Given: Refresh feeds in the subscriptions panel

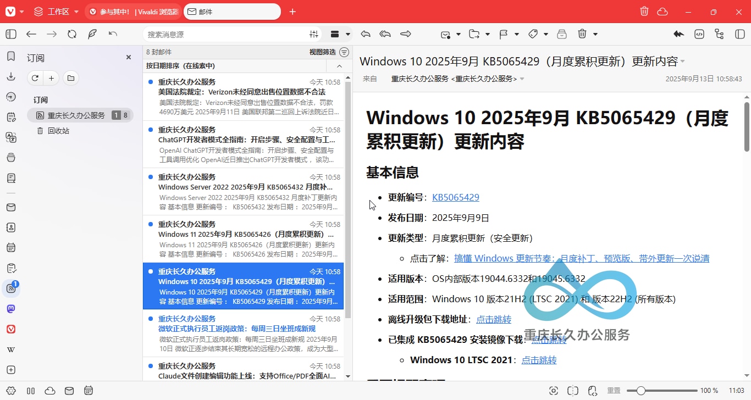Looking at the screenshot, I should pos(35,78).
